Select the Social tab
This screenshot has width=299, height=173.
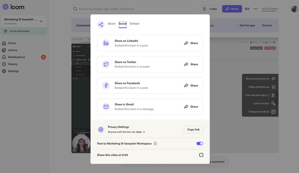point(123,24)
